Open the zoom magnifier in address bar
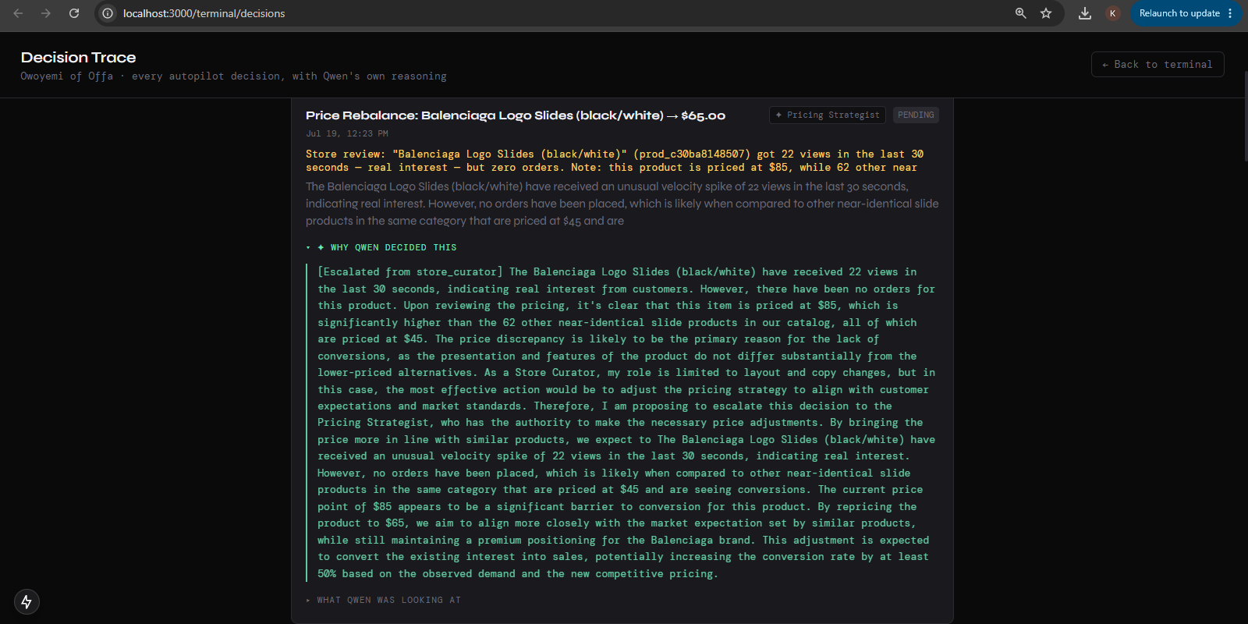 pyautogui.click(x=1020, y=13)
